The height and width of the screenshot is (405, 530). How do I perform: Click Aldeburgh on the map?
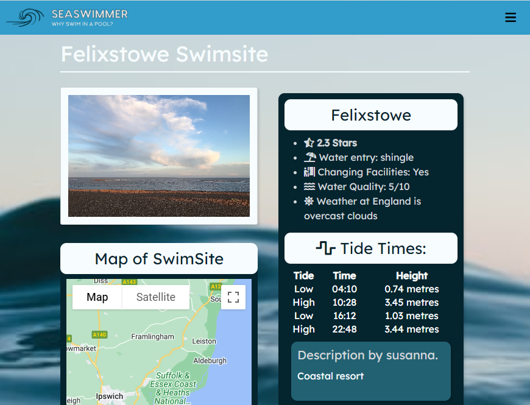coord(210,361)
